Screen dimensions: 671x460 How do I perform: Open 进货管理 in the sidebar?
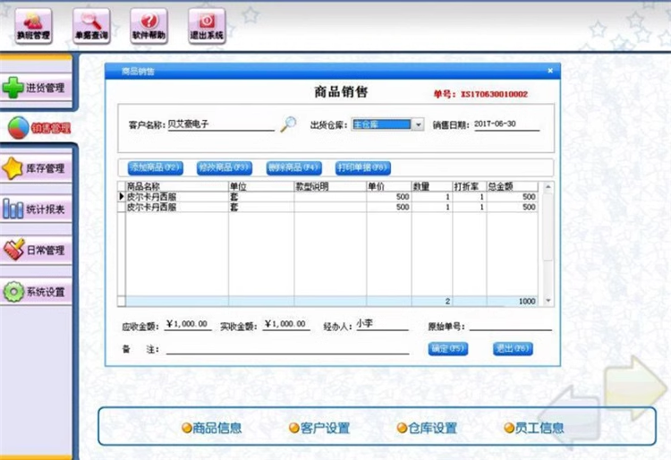pos(36,88)
